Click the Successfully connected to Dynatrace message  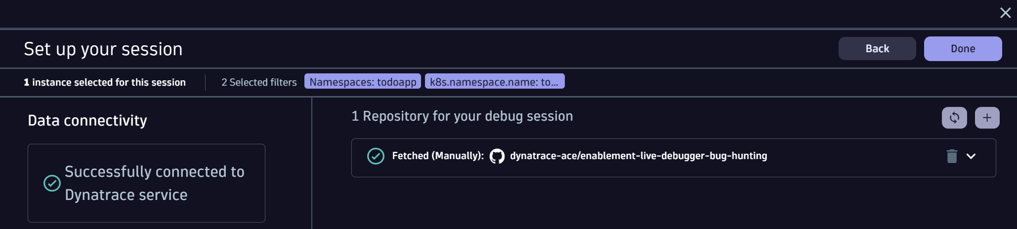pyautogui.click(x=154, y=183)
